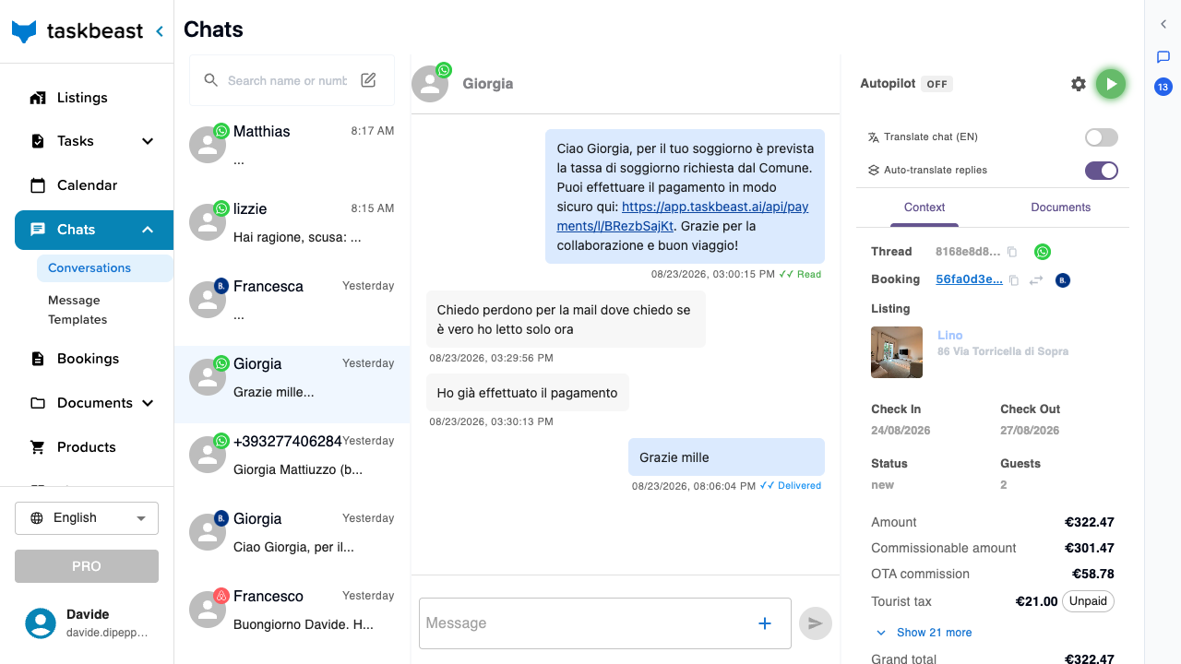Viewport: 1181px width, 664px height.
Task: Expand the Tasks submenu chevron
Action: click(148, 141)
